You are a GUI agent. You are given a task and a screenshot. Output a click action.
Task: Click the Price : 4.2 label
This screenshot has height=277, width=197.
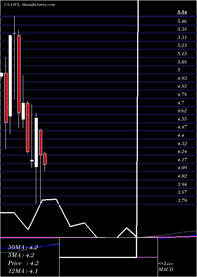[23, 263]
